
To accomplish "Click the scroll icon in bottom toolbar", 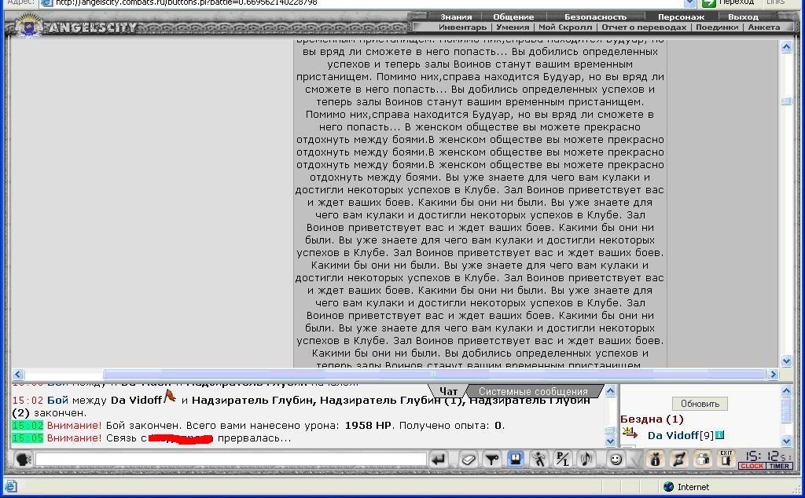I will tap(678, 459).
